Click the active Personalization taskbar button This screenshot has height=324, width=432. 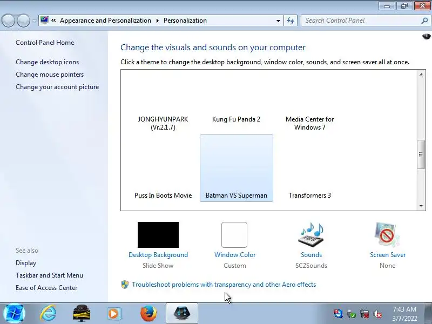click(x=181, y=313)
